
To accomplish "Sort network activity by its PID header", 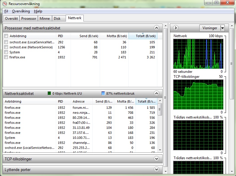I will point(63,101).
